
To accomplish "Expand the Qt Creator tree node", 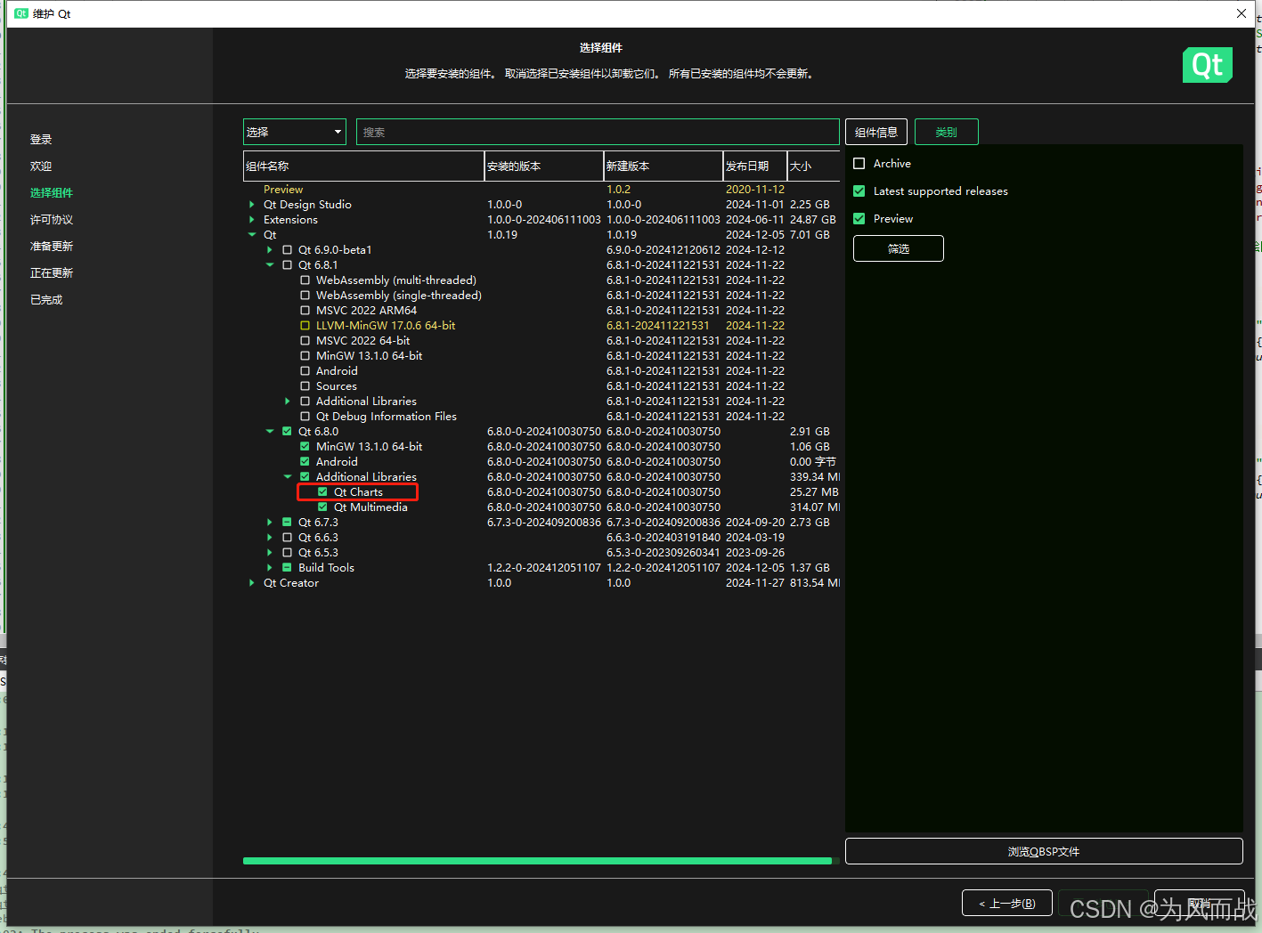I will click(x=251, y=582).
